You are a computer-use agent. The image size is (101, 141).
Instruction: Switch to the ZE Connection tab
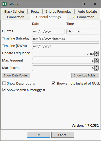(x=83, y=17)
